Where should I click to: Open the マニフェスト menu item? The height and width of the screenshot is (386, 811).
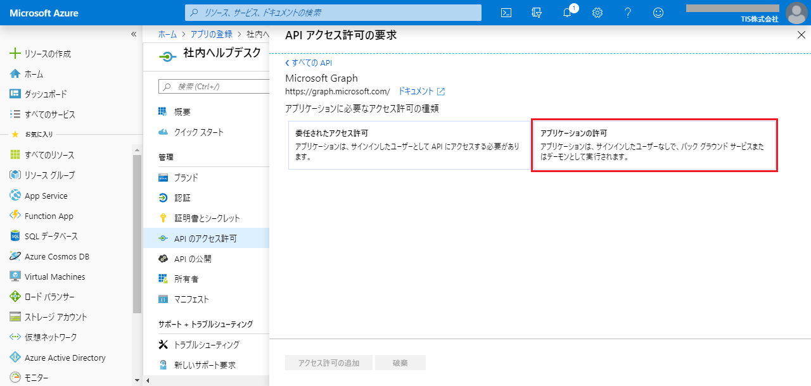207,299
